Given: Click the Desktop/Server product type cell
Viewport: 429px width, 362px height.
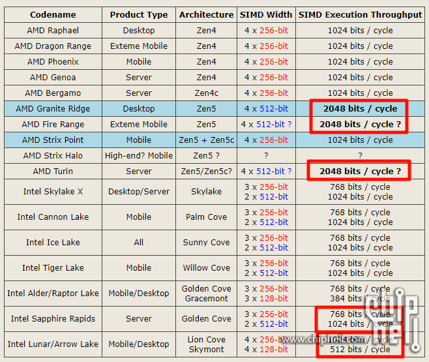Looking at the screenshot, I should click(x=139, y=192).
